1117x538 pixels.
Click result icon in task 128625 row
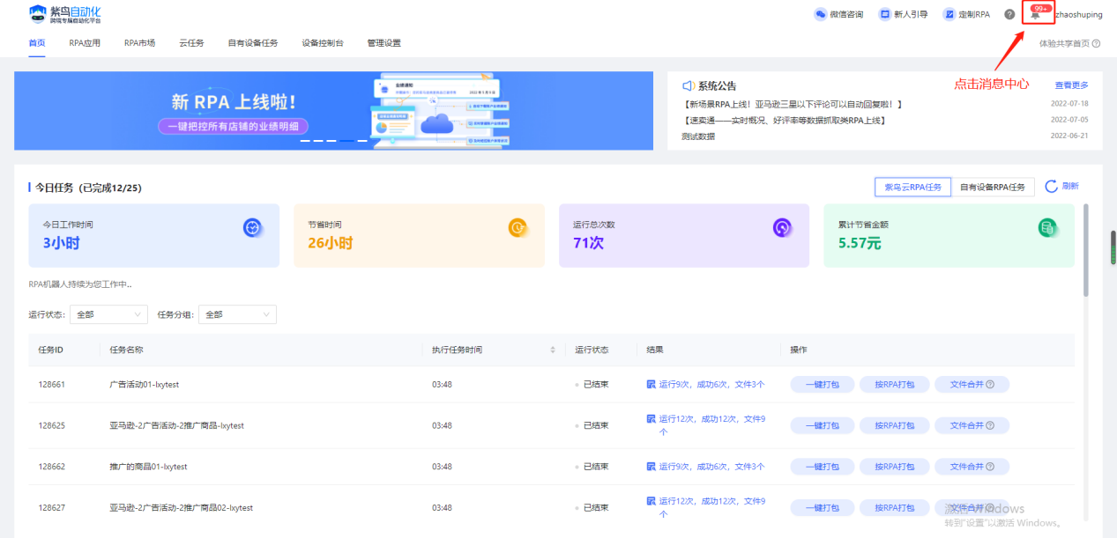tap(651, 419)
